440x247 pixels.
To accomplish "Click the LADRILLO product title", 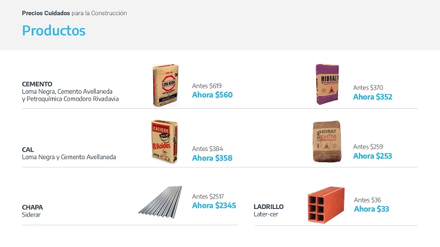I will point(269,207).
